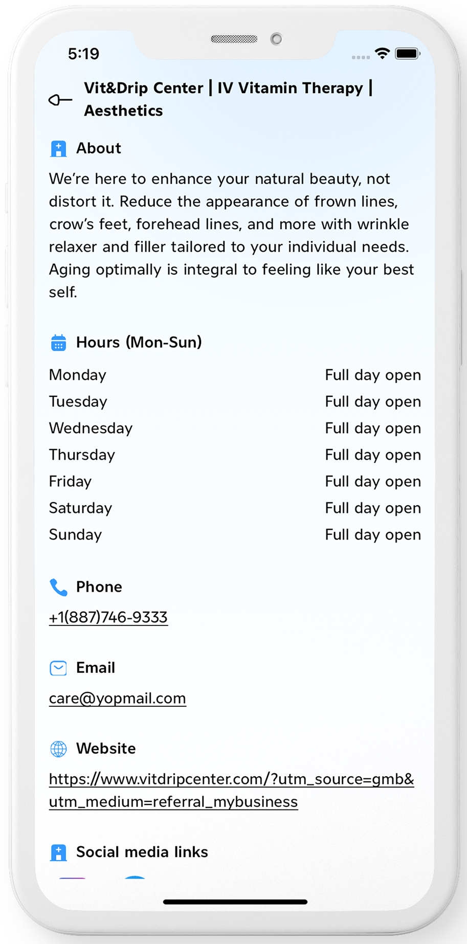Viewport: 467px width, 944px height.
Task: Tap the back arrow icon
Action: (x=60, y=100)
